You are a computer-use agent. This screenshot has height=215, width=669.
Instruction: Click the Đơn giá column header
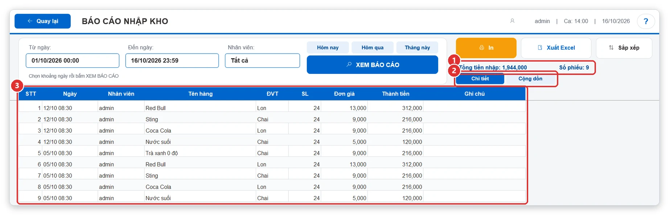344,94
